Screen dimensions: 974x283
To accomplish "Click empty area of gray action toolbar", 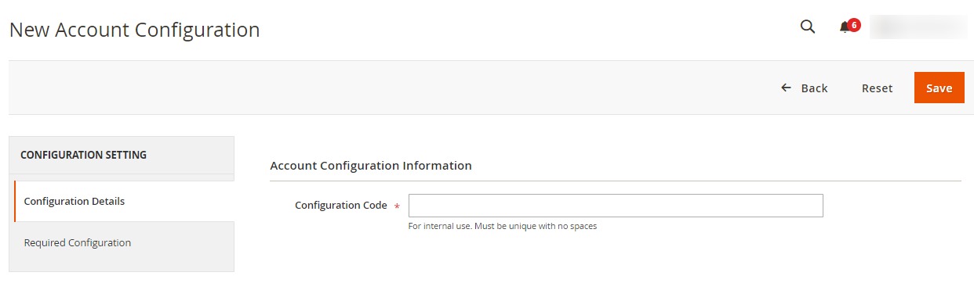I will (x=392, y=88).
